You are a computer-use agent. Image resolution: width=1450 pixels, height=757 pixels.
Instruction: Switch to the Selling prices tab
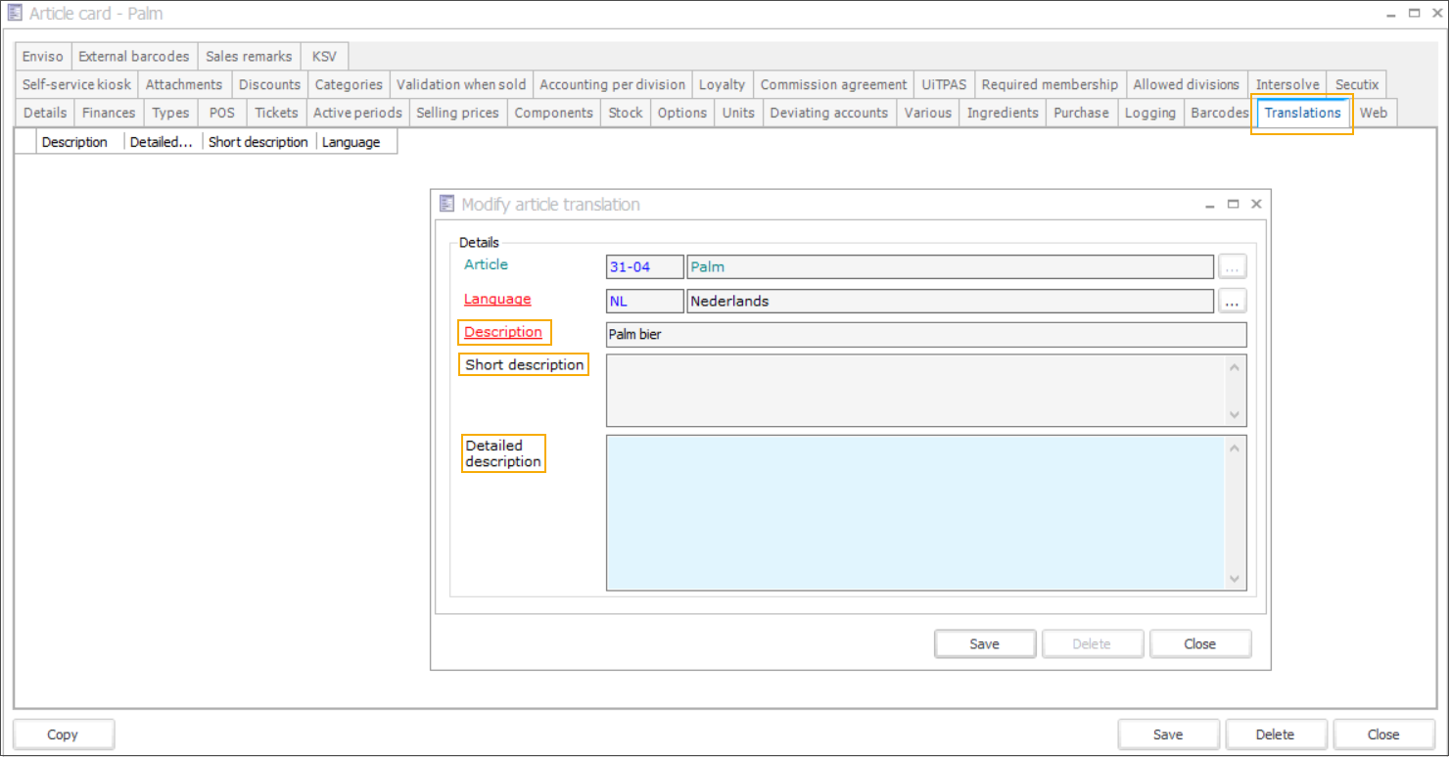click(457, 113)
